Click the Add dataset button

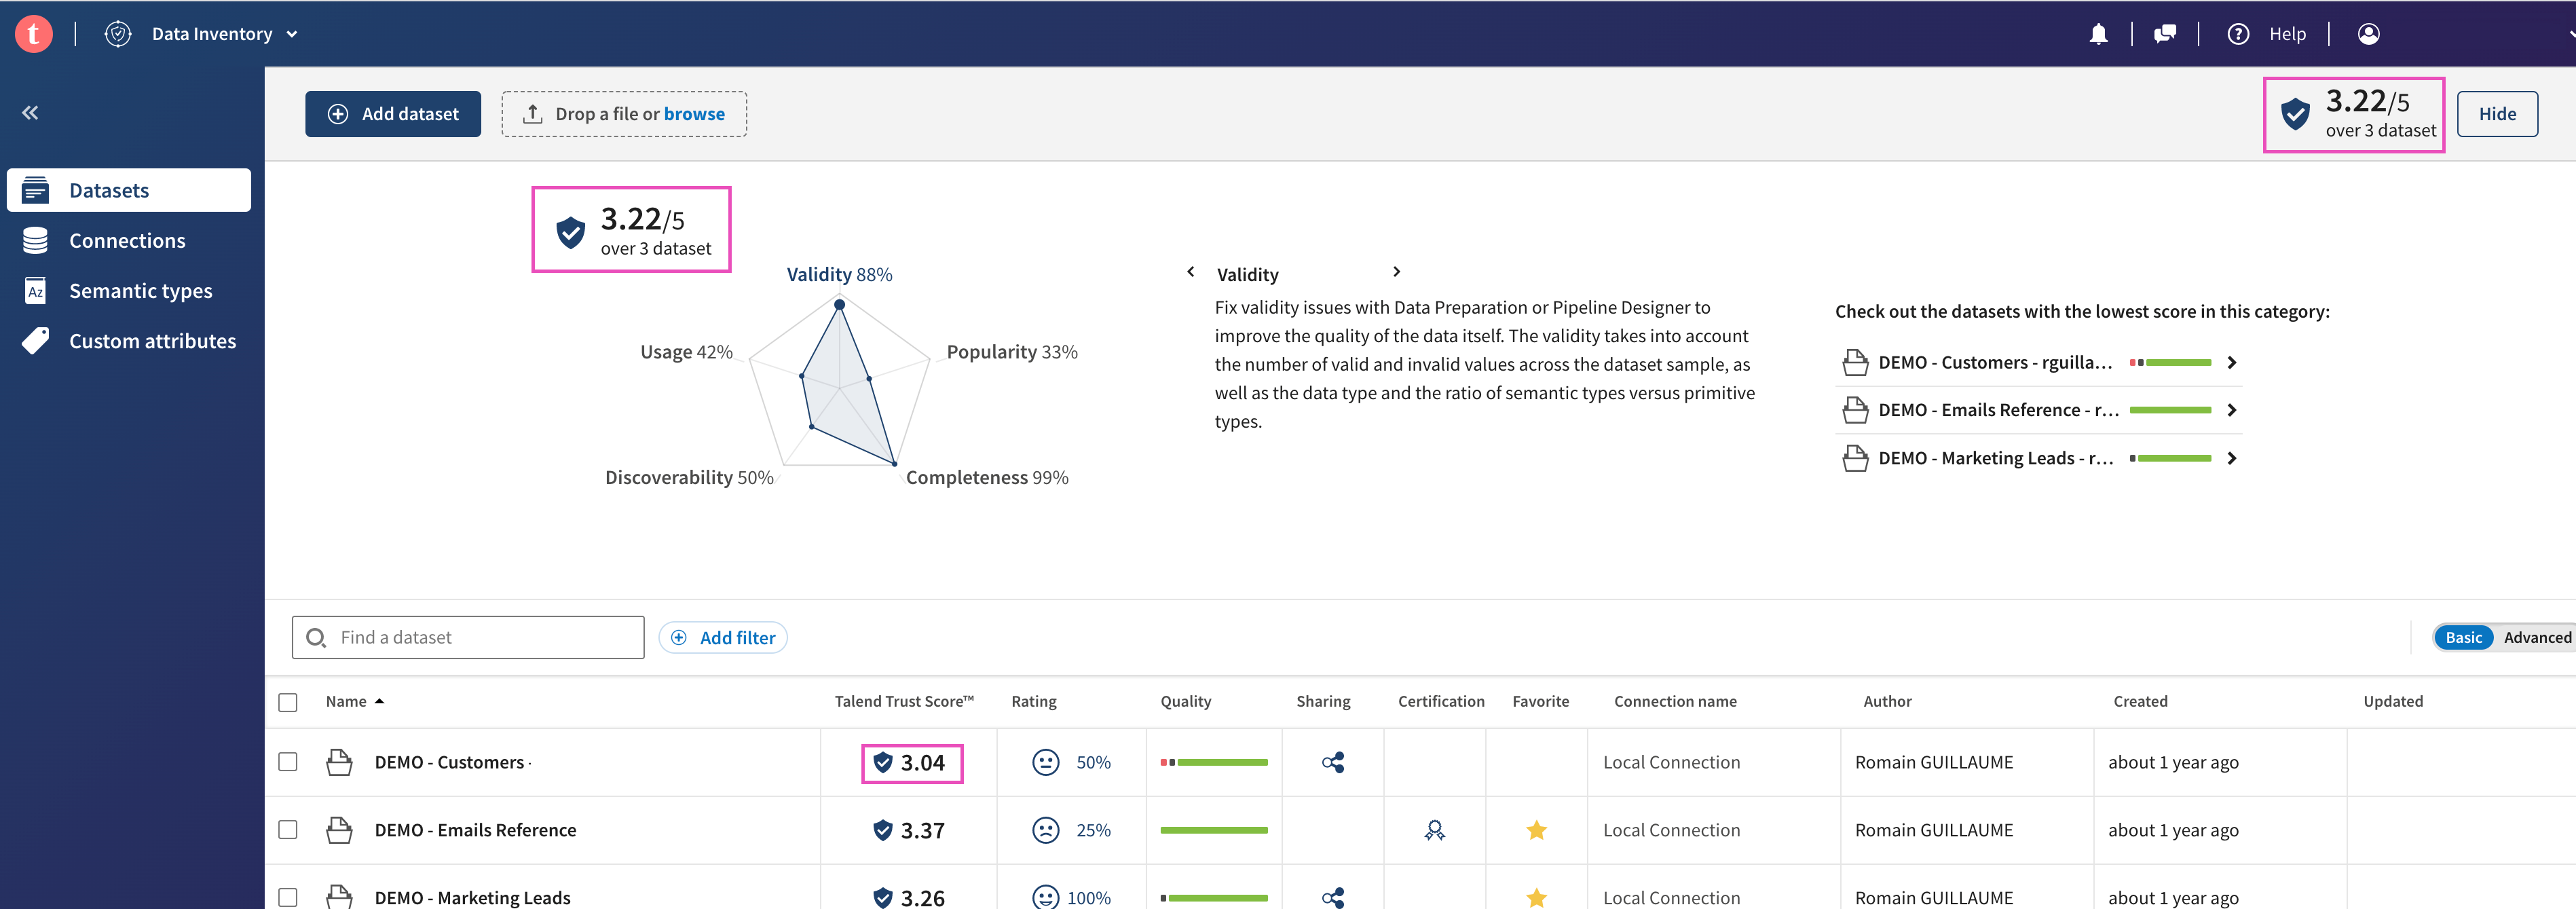393,114
